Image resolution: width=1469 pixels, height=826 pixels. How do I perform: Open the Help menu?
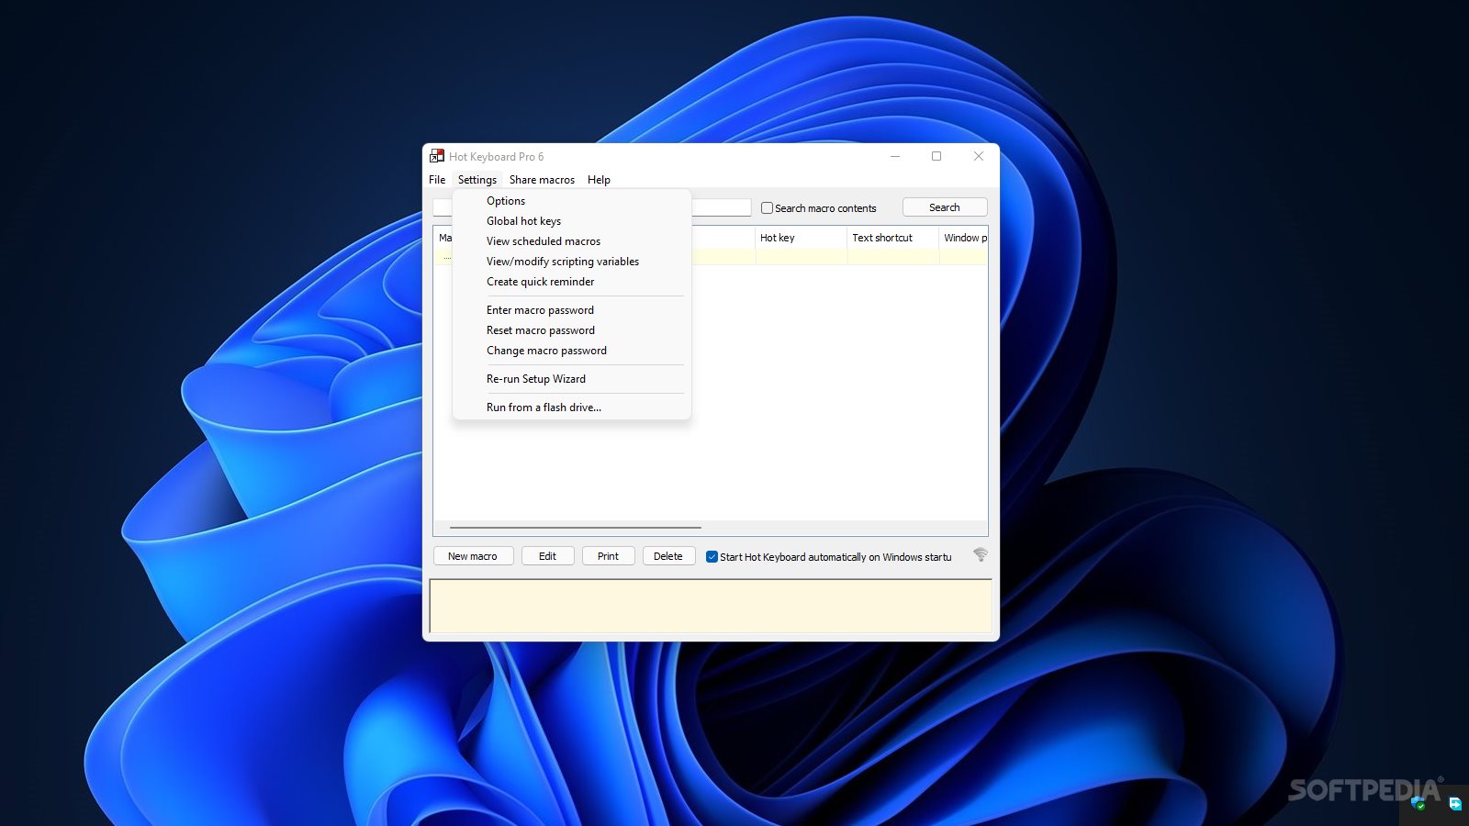(599, 180)
